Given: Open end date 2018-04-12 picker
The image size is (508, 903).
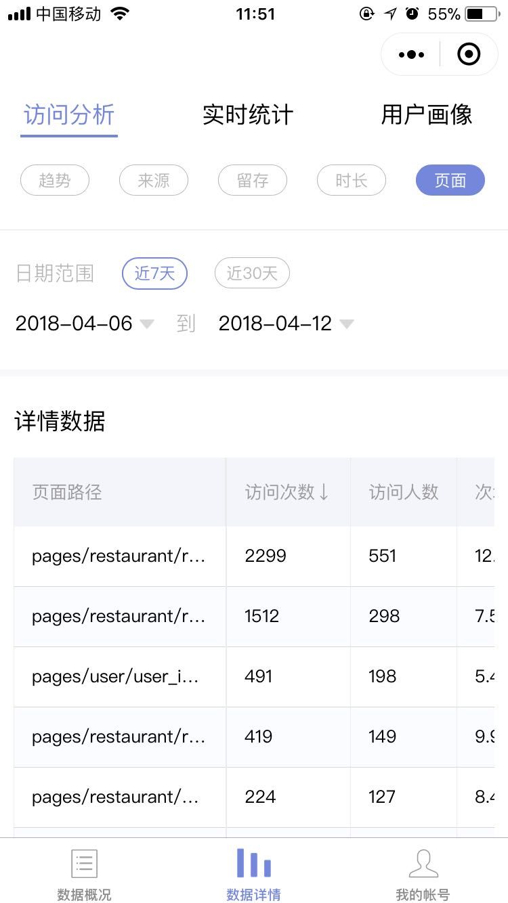Looking at the screenshot, I should (275, 324).
